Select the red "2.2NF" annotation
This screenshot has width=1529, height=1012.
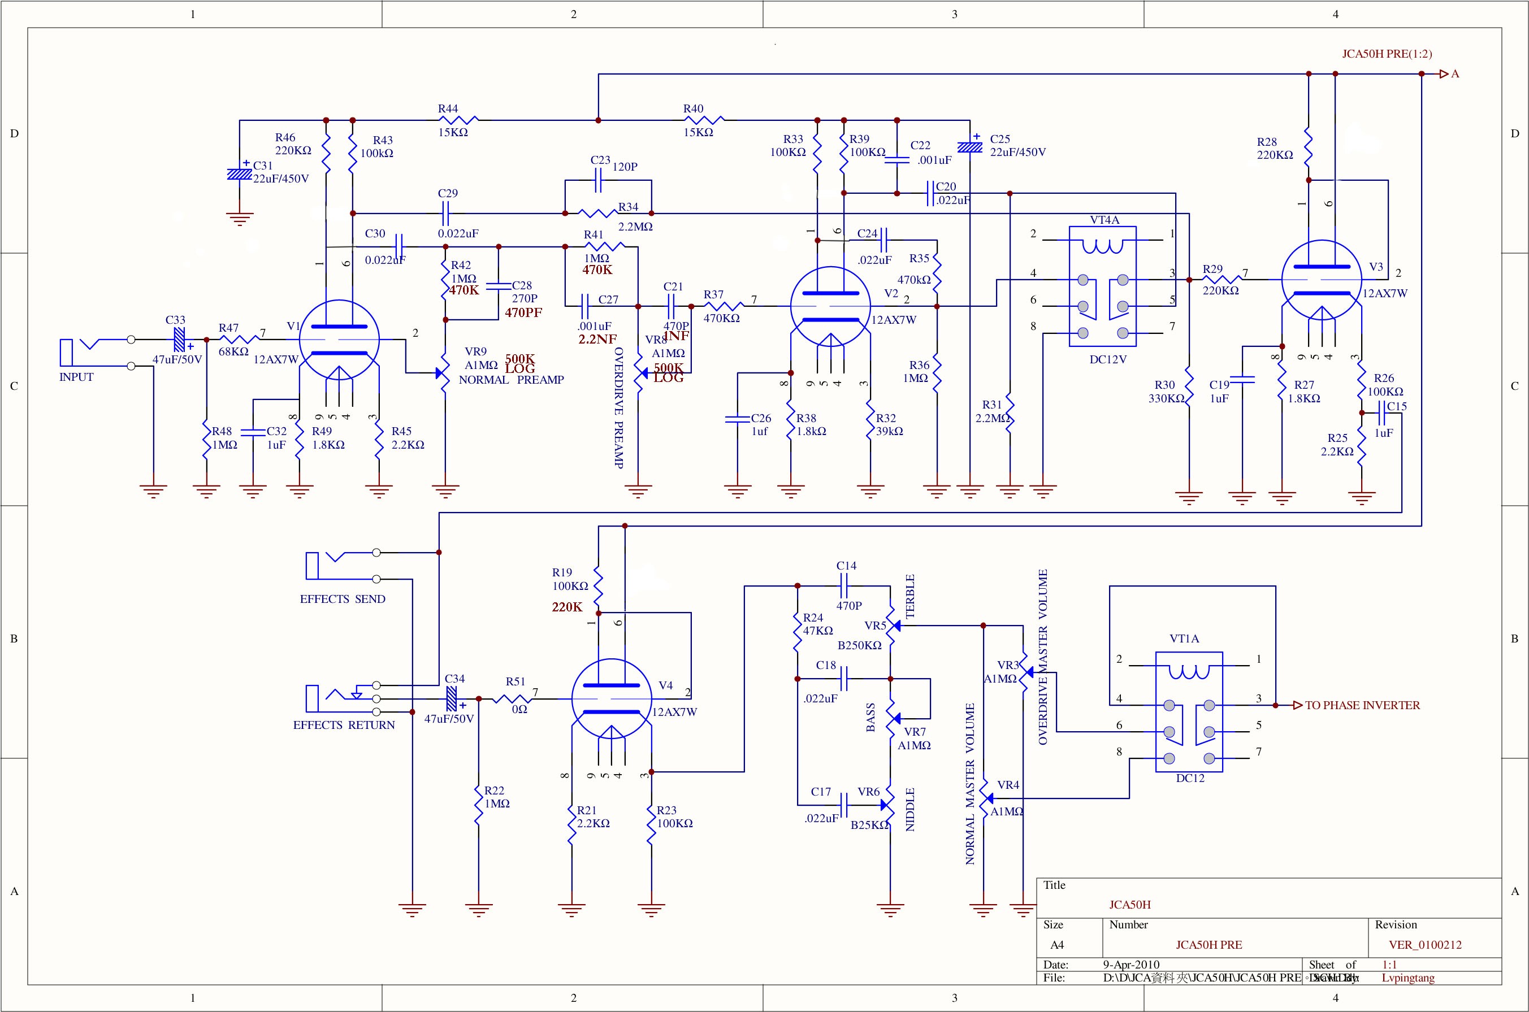click(x=597, y=339)
